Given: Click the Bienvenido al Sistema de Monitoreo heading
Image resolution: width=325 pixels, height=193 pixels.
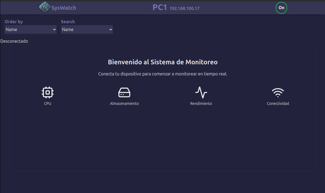Looking at the screenshot, I should tap(163, 62).
